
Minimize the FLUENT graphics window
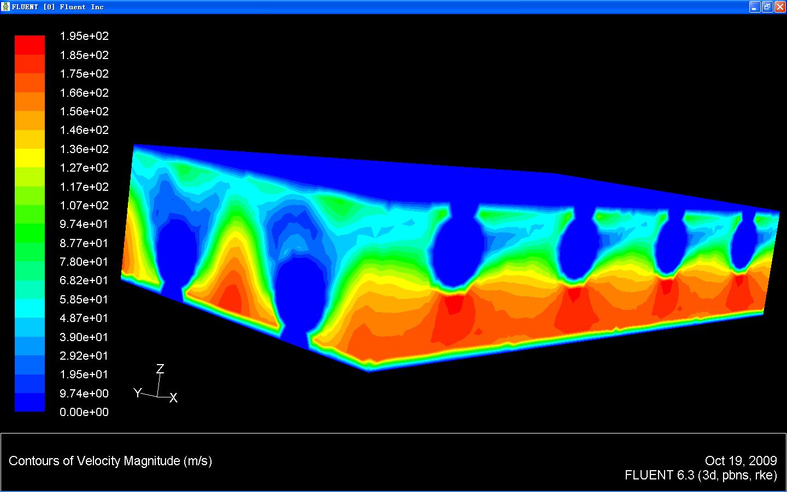coord(755,7)
